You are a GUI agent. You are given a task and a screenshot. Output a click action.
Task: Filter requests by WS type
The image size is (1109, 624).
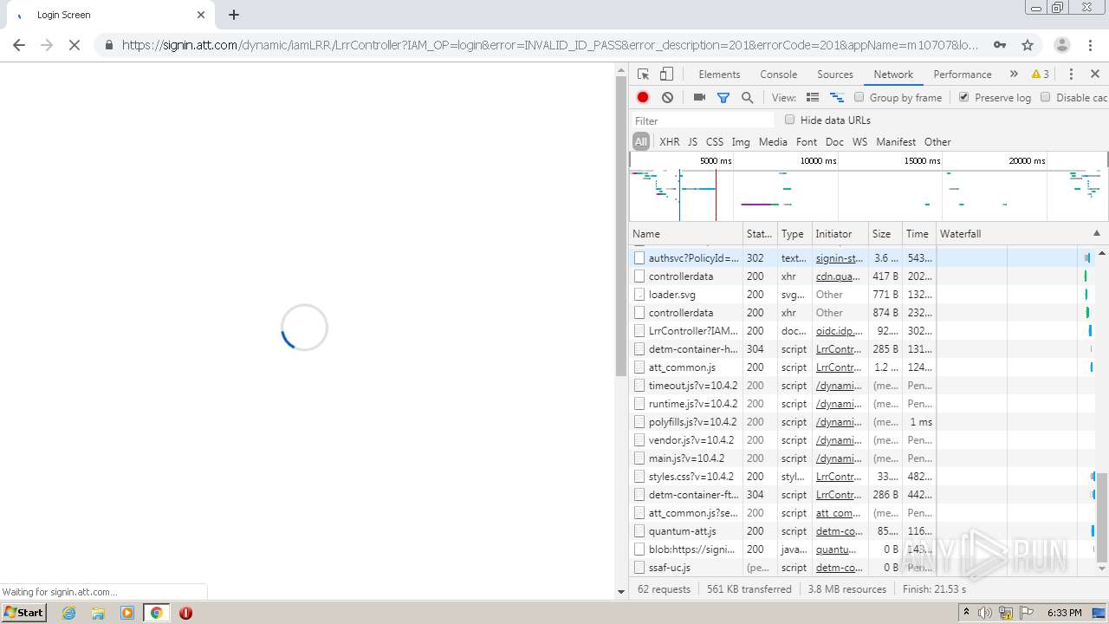click(x=859, y=142)
